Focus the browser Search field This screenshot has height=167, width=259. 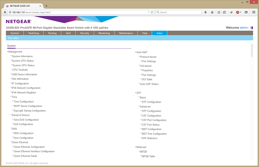pyautogui.click(x=178, y=12)
